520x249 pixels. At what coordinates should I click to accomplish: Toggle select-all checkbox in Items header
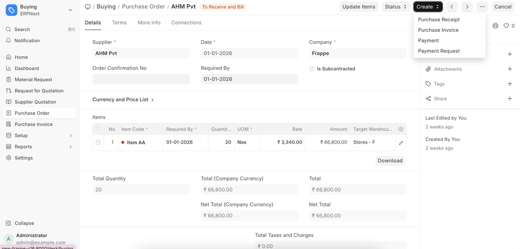98,129
